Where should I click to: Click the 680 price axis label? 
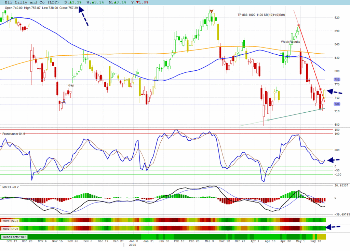pos(337,125)
